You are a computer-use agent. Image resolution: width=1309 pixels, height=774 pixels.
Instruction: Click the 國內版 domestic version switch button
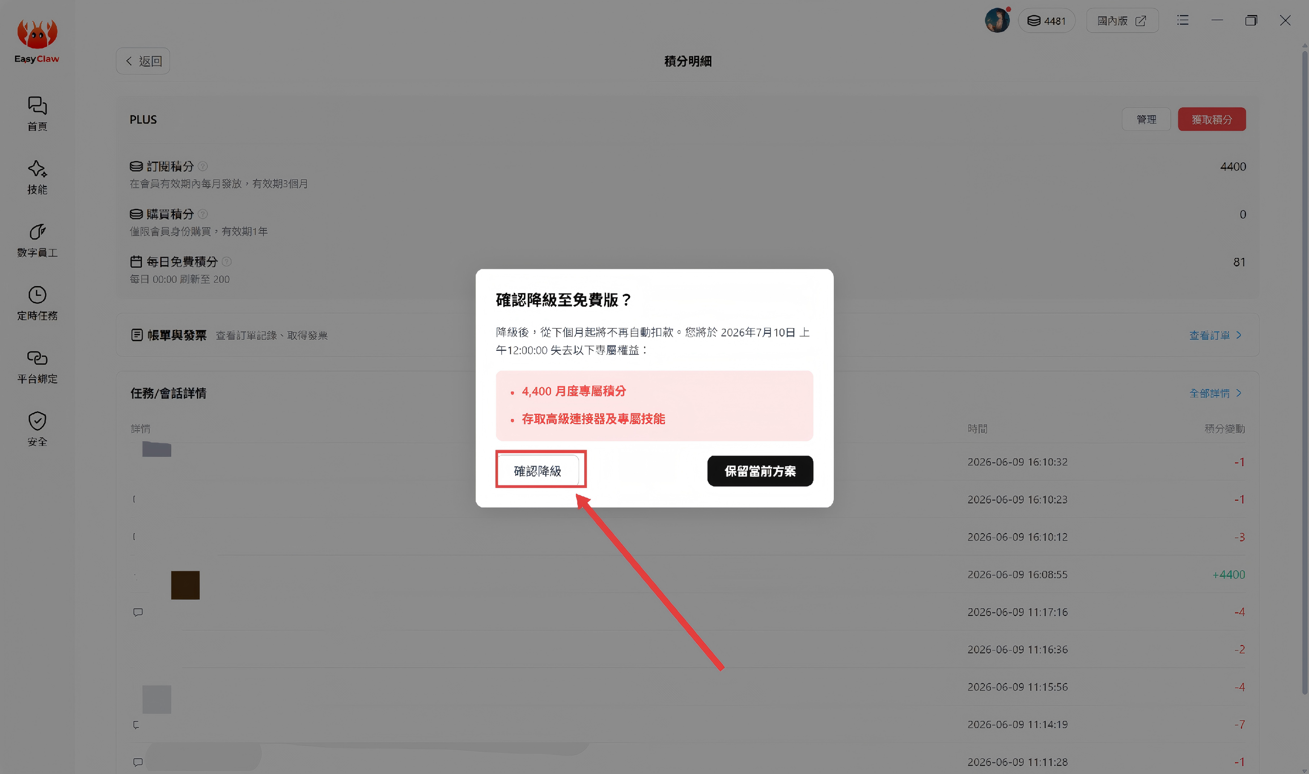[1122, 20]
